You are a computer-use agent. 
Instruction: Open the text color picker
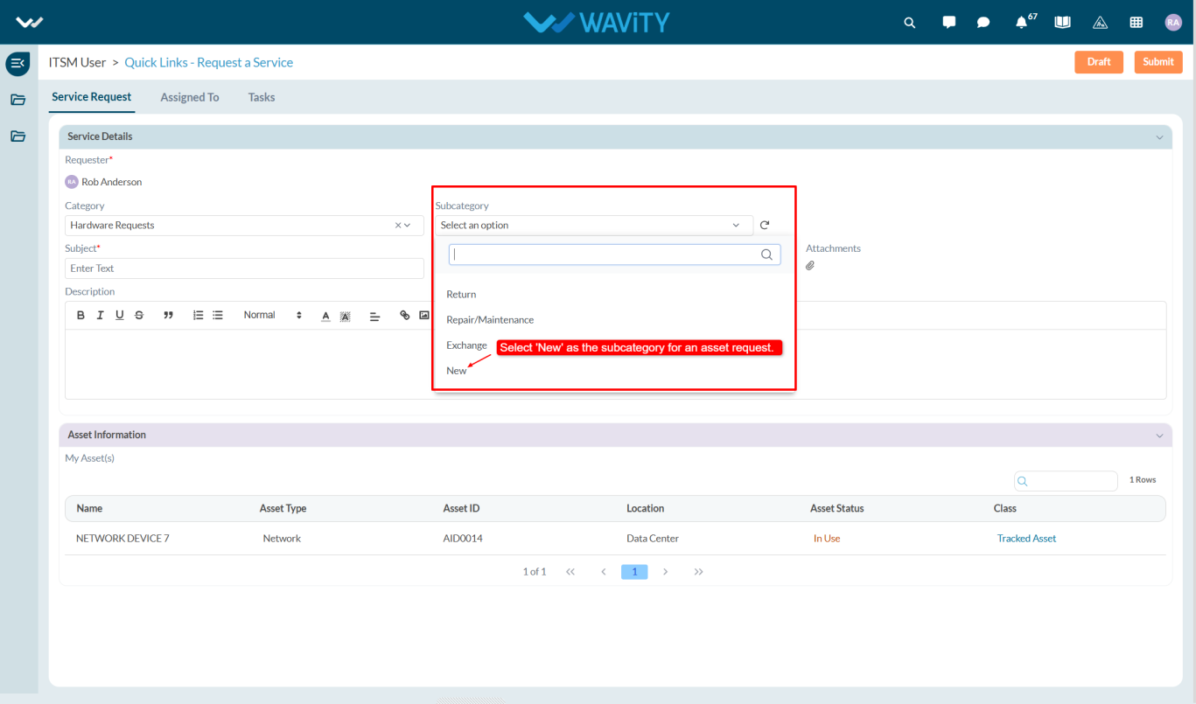click(x=325, y=316)
